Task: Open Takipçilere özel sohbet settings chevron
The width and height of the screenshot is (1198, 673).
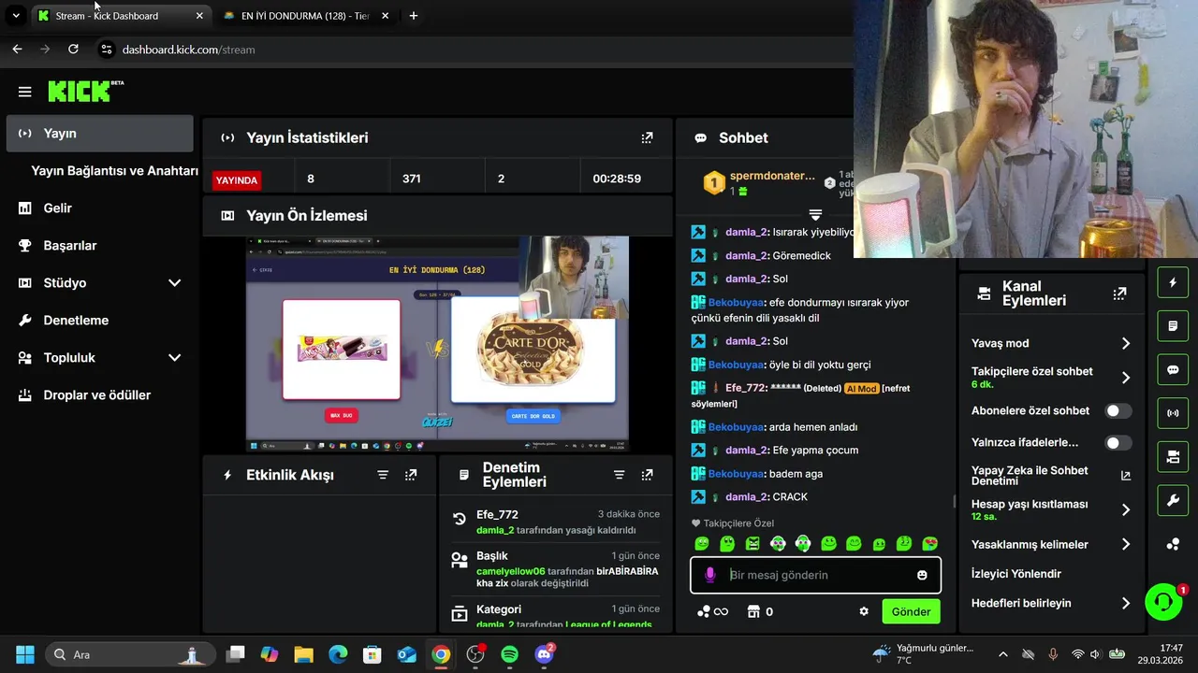Action: 1125,378
